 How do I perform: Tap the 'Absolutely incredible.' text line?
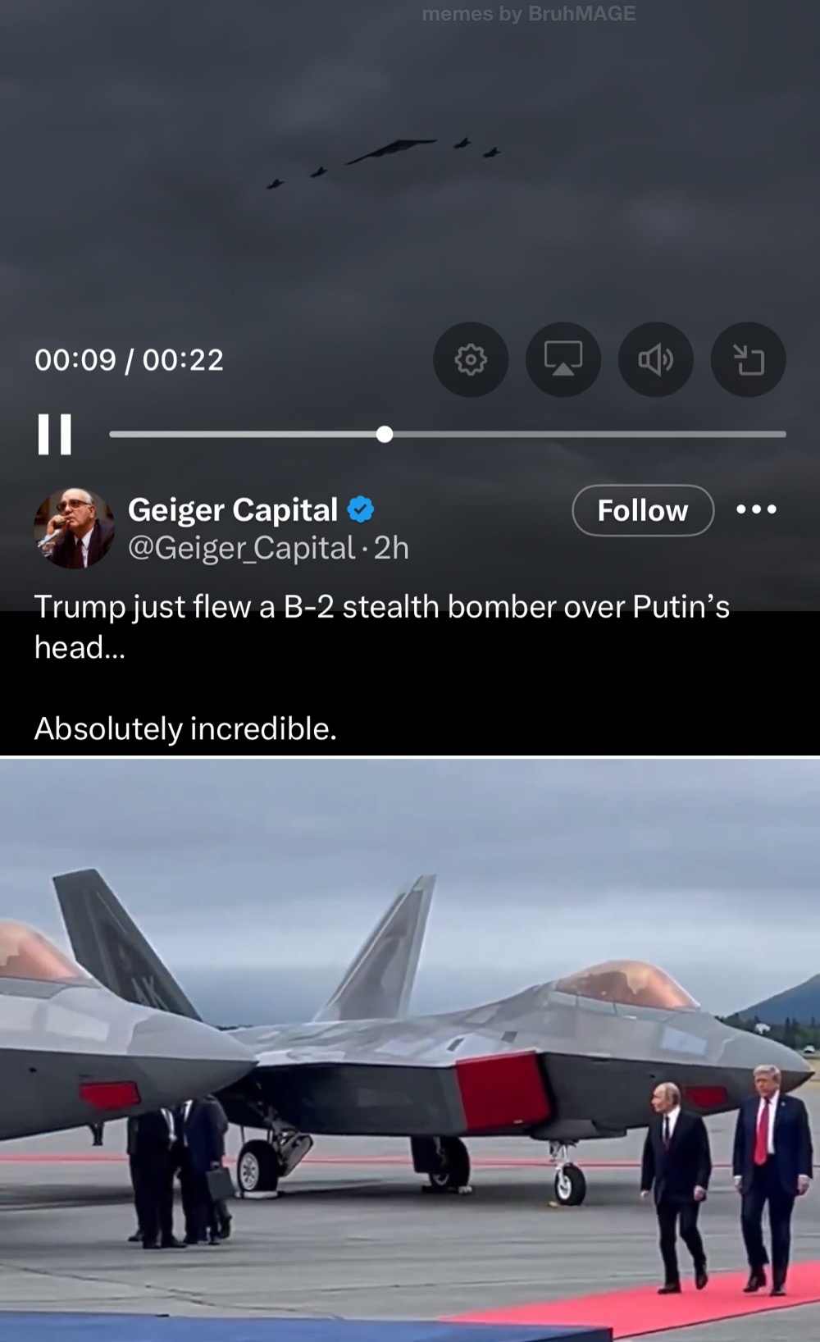click(x=185, y=728)
